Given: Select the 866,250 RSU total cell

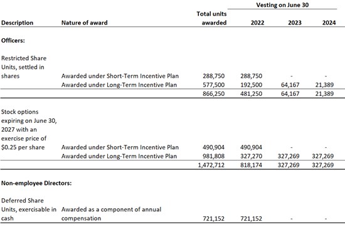Looking at the screenshot, I should [213, 93].
